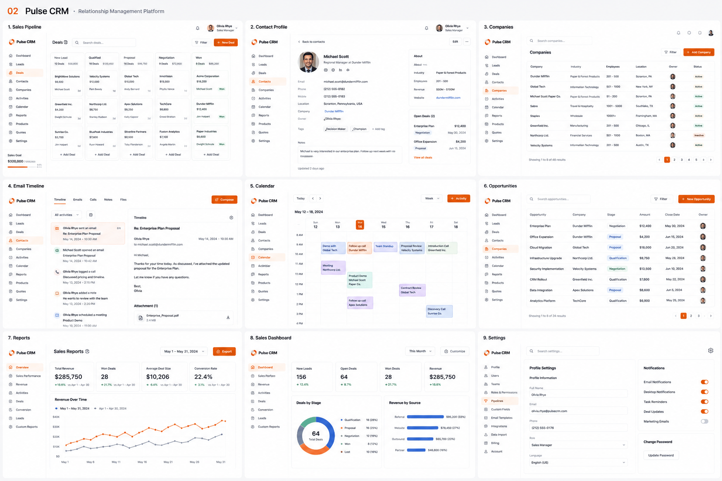
Task: Click settings icon in the Timeline email header
Action: coord(231,217)
